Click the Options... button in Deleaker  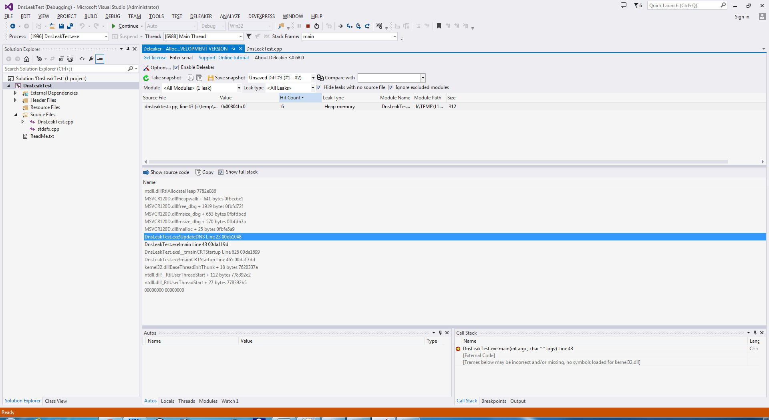pyautogui.click(x=157, y=68)
